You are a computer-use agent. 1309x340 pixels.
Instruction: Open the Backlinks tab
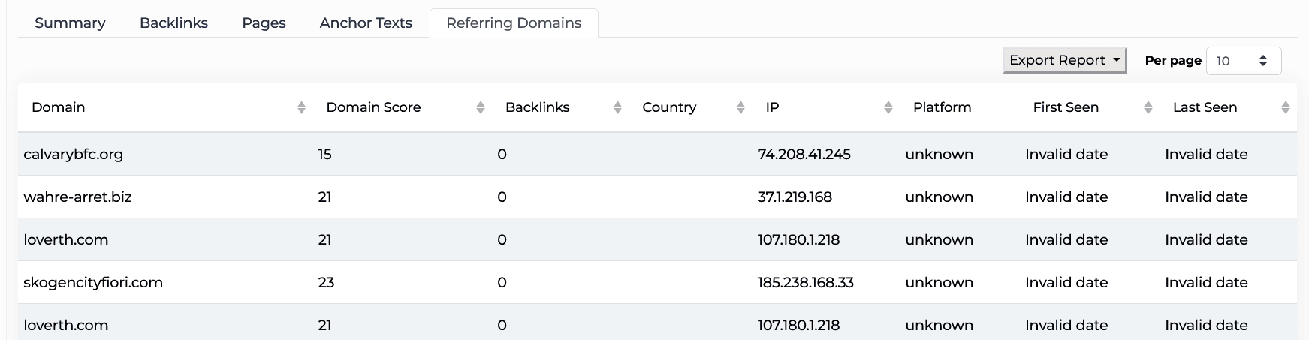point(173,23)
